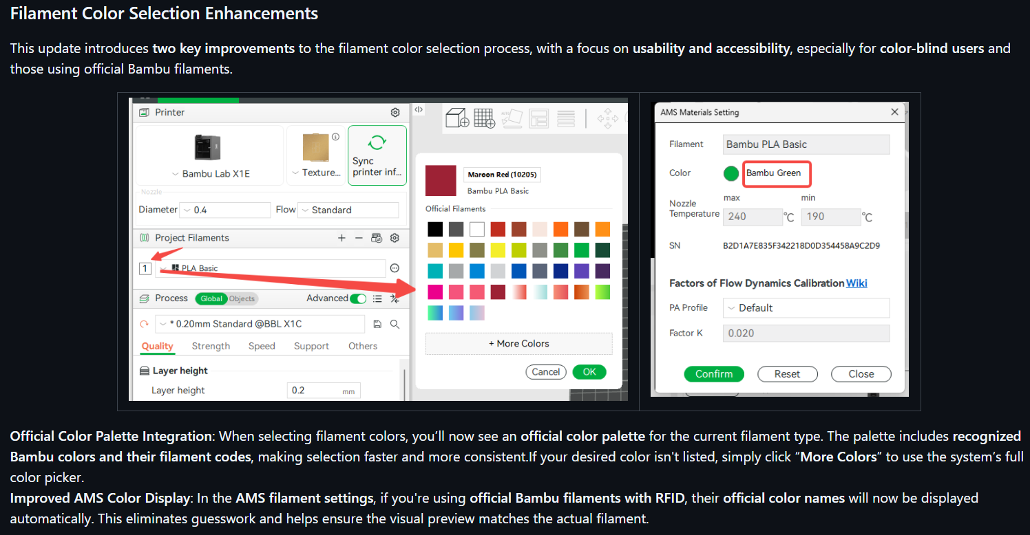Screen dimensions: 1030x535
Task: Toggle the Advanced switch
Action: pyautogui.click(x=358, y=298)
